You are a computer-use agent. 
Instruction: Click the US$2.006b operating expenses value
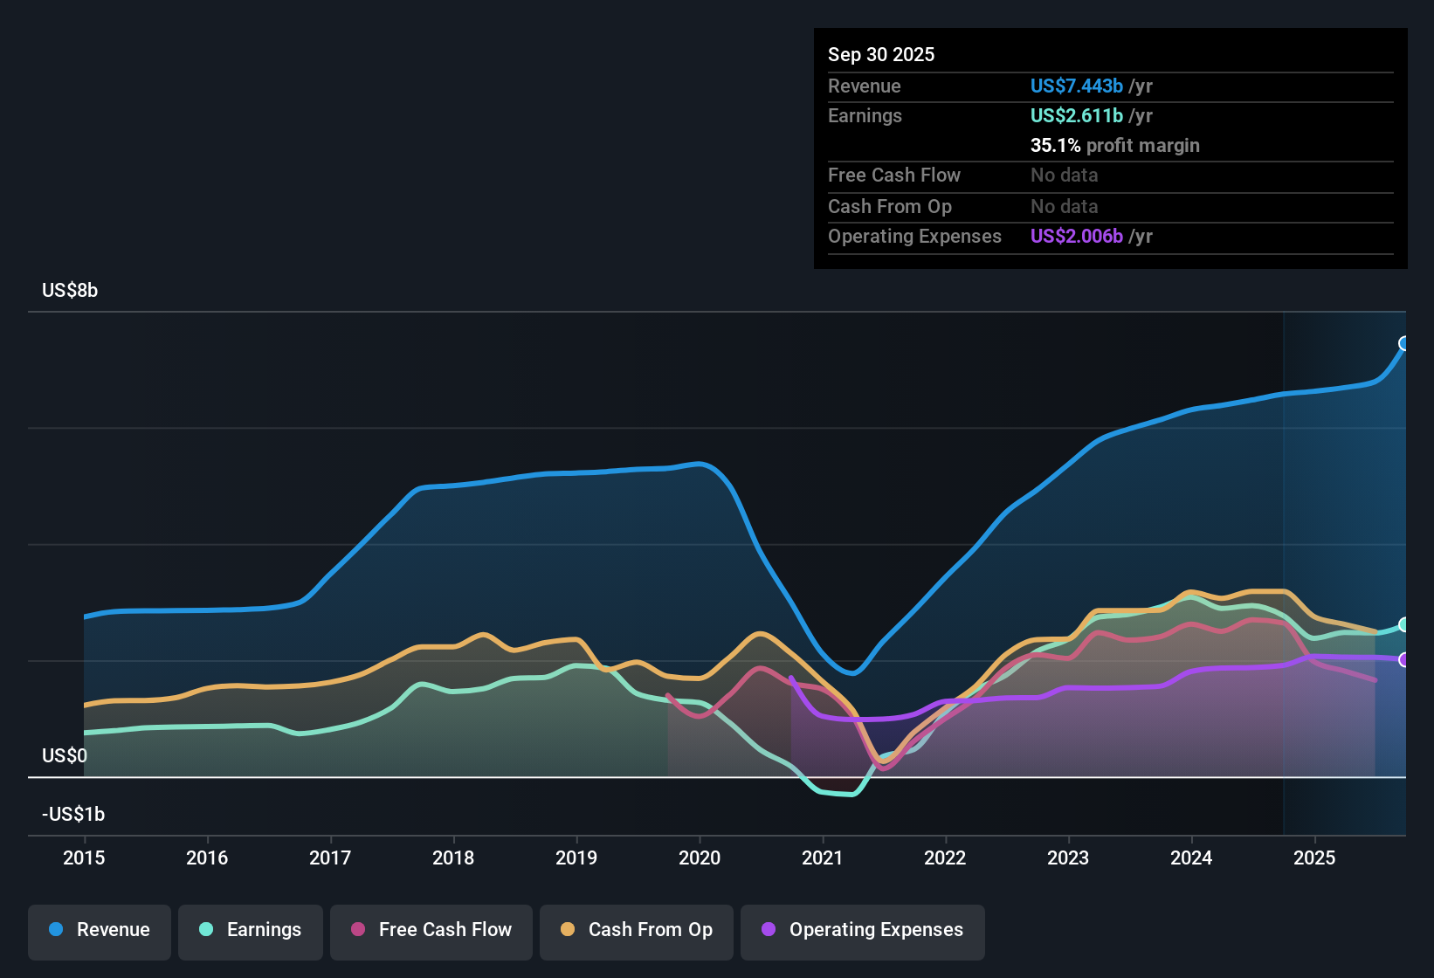(1077, 236)
